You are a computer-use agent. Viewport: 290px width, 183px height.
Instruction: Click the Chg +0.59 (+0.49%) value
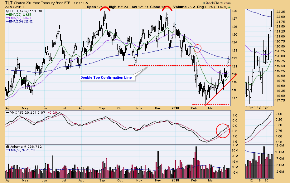tap(212, 7)
